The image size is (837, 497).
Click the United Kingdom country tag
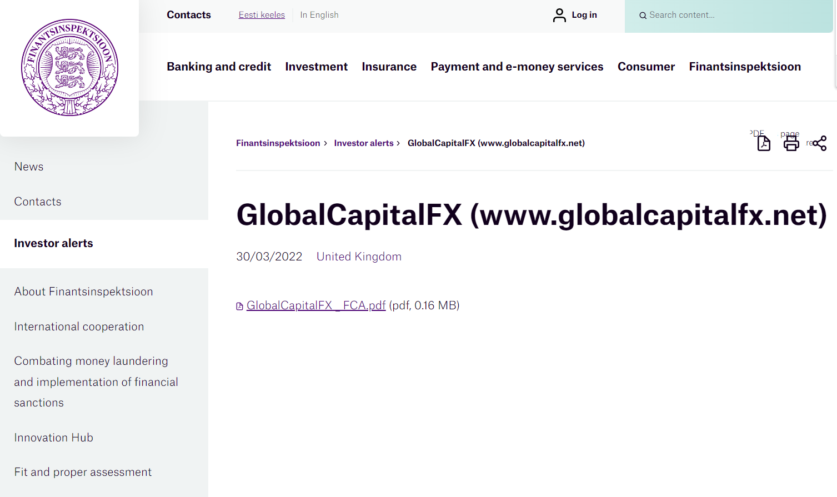[359, 257]
